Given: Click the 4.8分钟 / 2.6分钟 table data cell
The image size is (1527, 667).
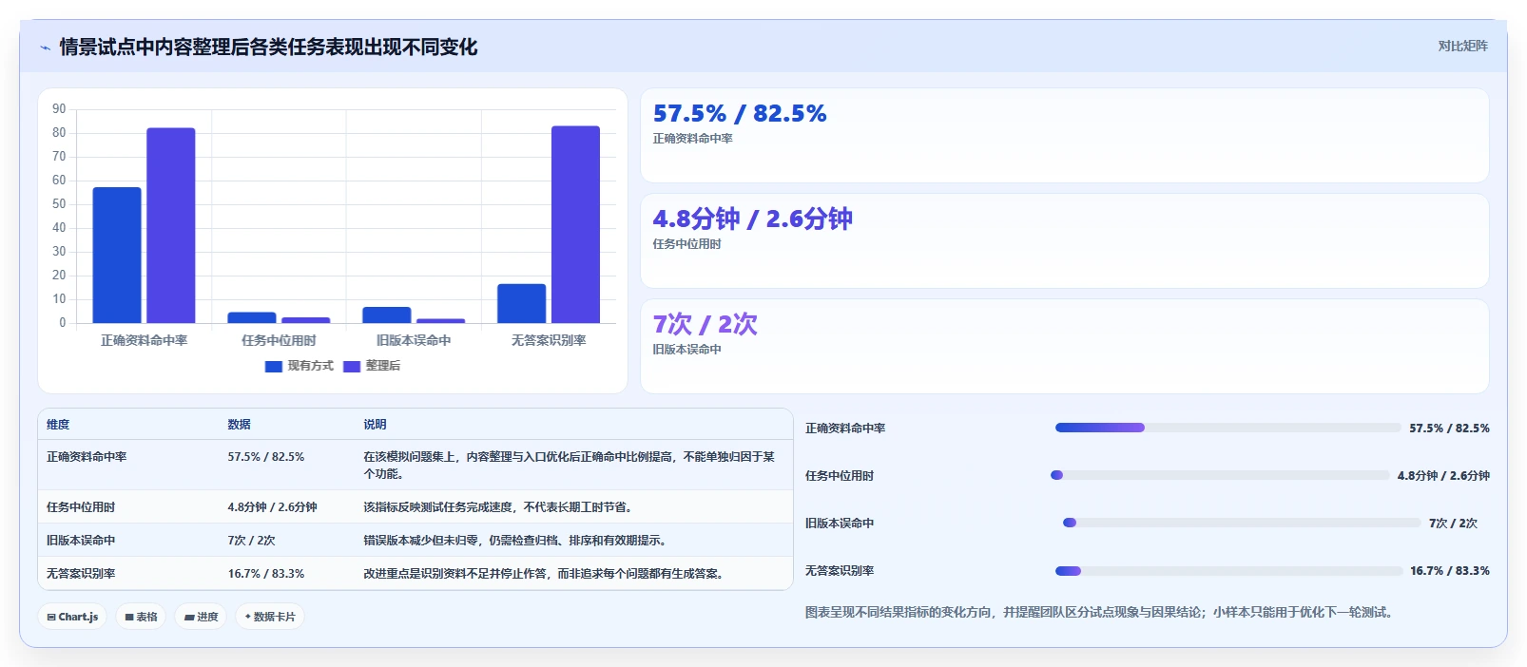Looking at the screenshot, I should click(x=272, y=507).
